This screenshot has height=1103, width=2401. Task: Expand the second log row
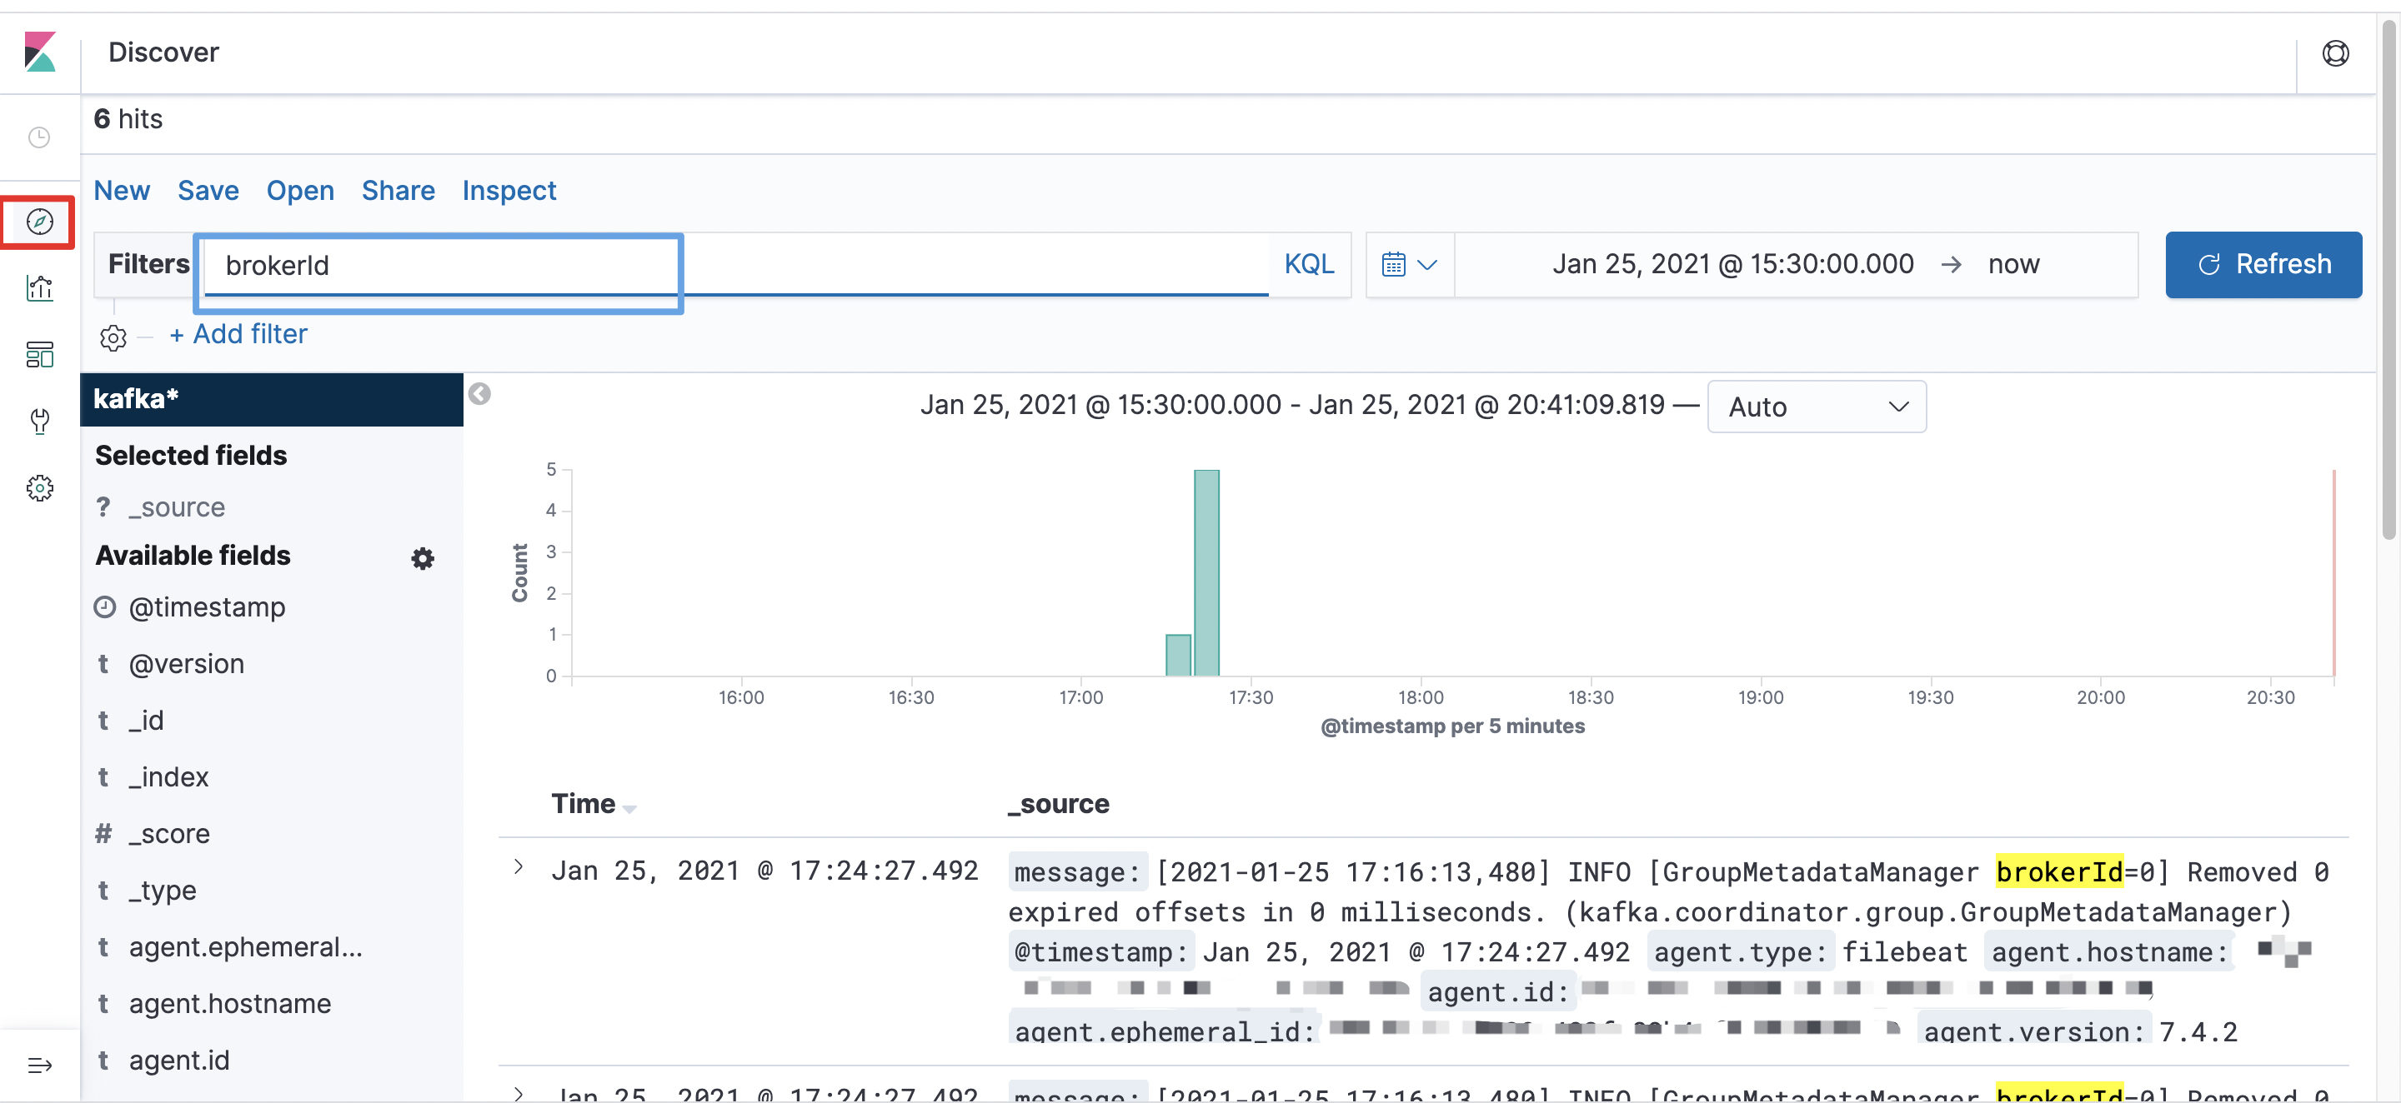tap(519, 1093)
